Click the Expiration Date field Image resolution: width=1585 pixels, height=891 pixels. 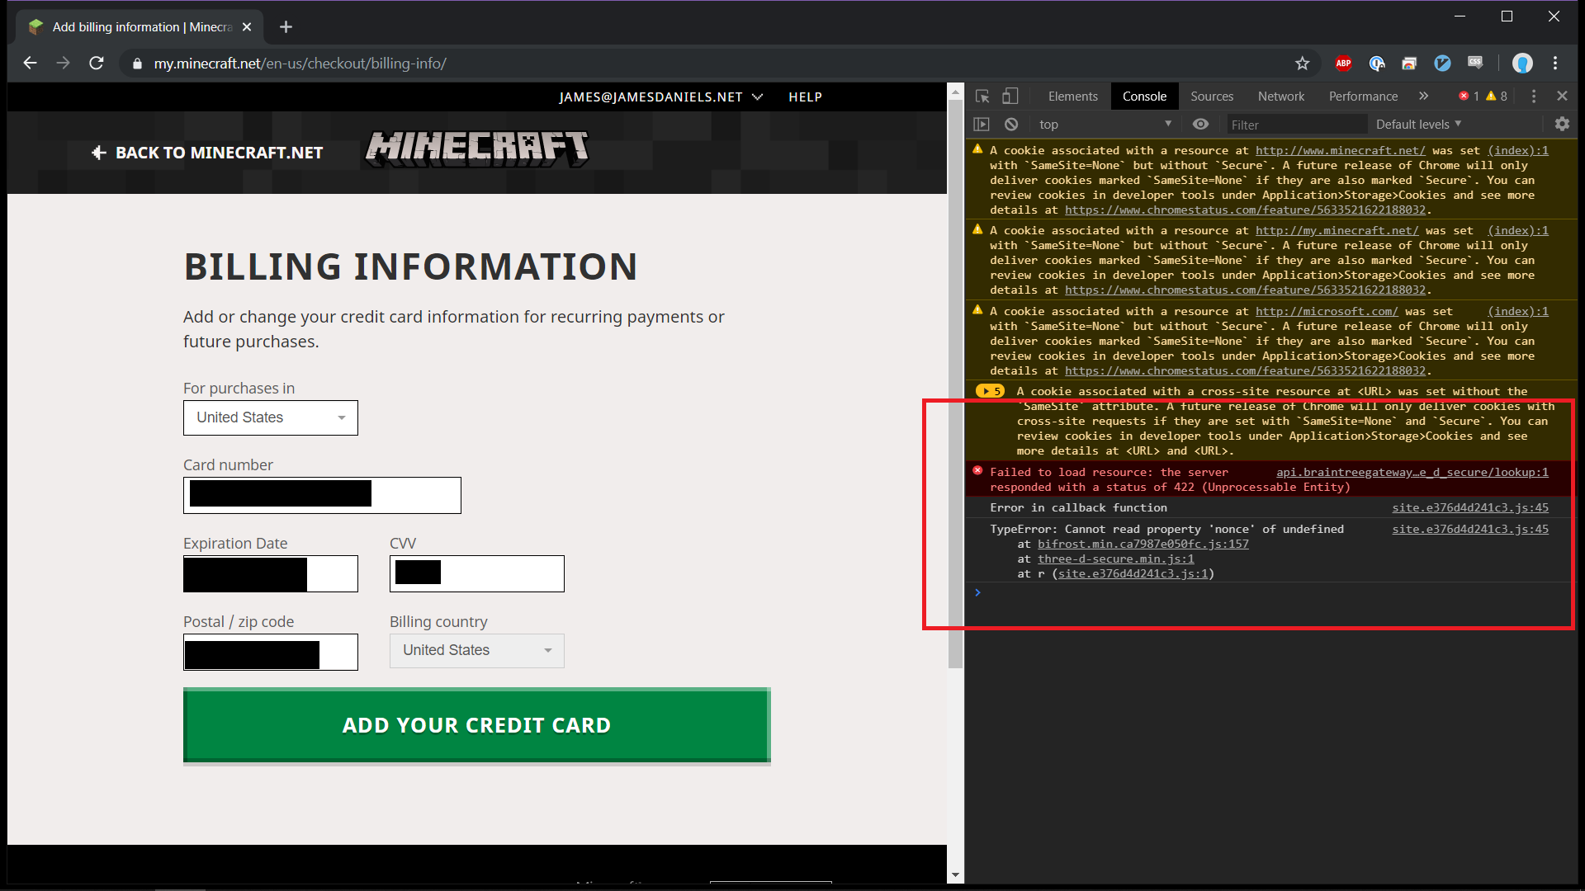(x=271, y=573)
